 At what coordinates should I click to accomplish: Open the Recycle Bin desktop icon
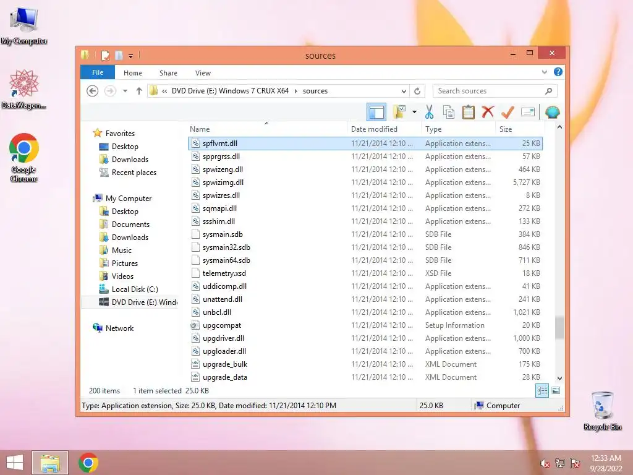[x=602, y=410]
